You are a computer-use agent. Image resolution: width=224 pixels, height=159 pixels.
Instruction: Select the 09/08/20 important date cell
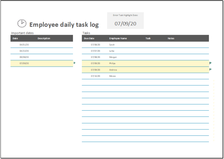(x=24, y=57)
